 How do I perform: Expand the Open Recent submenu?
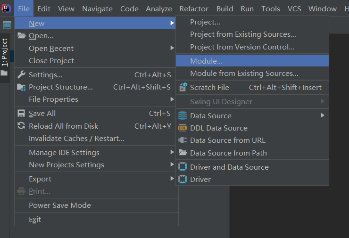[x=172, y=48]
